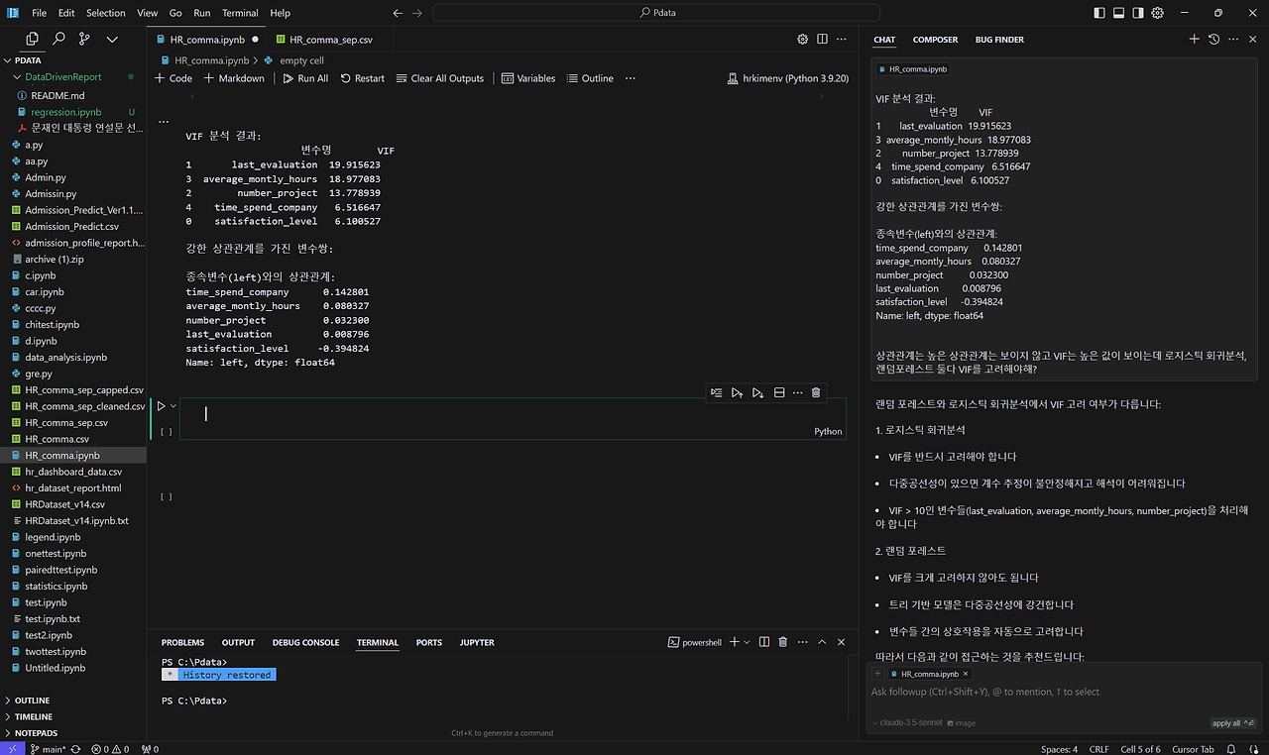Open the settings gear in title bar
The width and height of the screenshot is (1269, 755).
tap(1157, 13)
